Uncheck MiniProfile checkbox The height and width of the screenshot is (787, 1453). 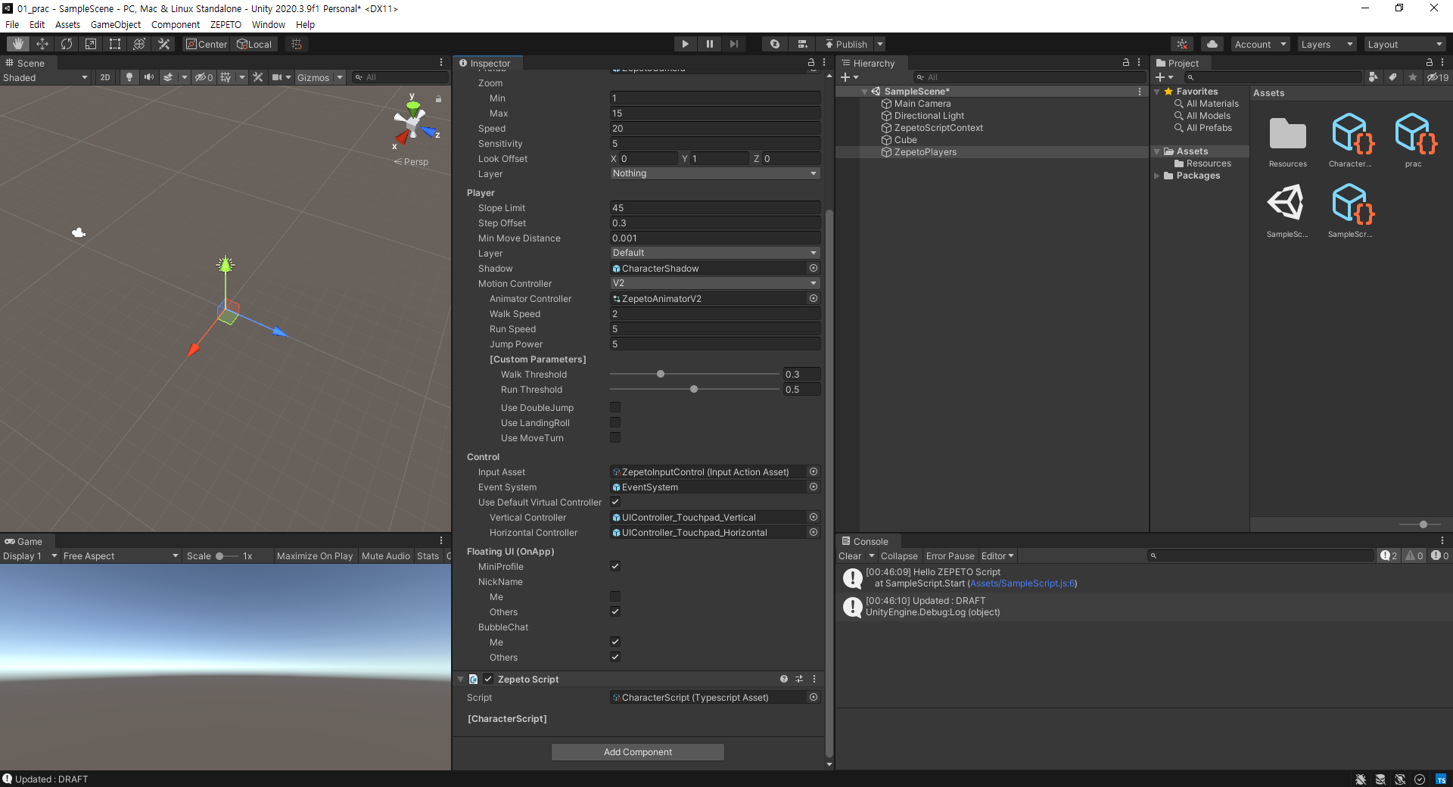615,566
